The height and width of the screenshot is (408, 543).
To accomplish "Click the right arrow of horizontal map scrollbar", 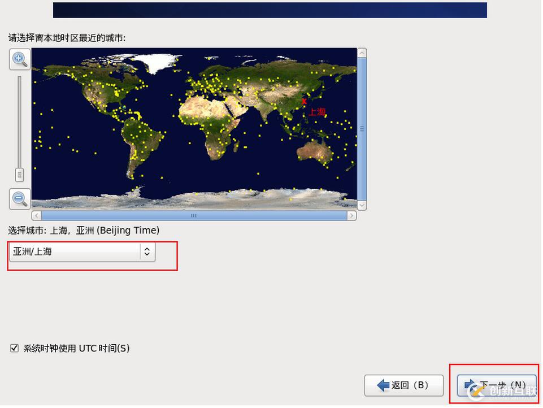I will tap(351, 215).
